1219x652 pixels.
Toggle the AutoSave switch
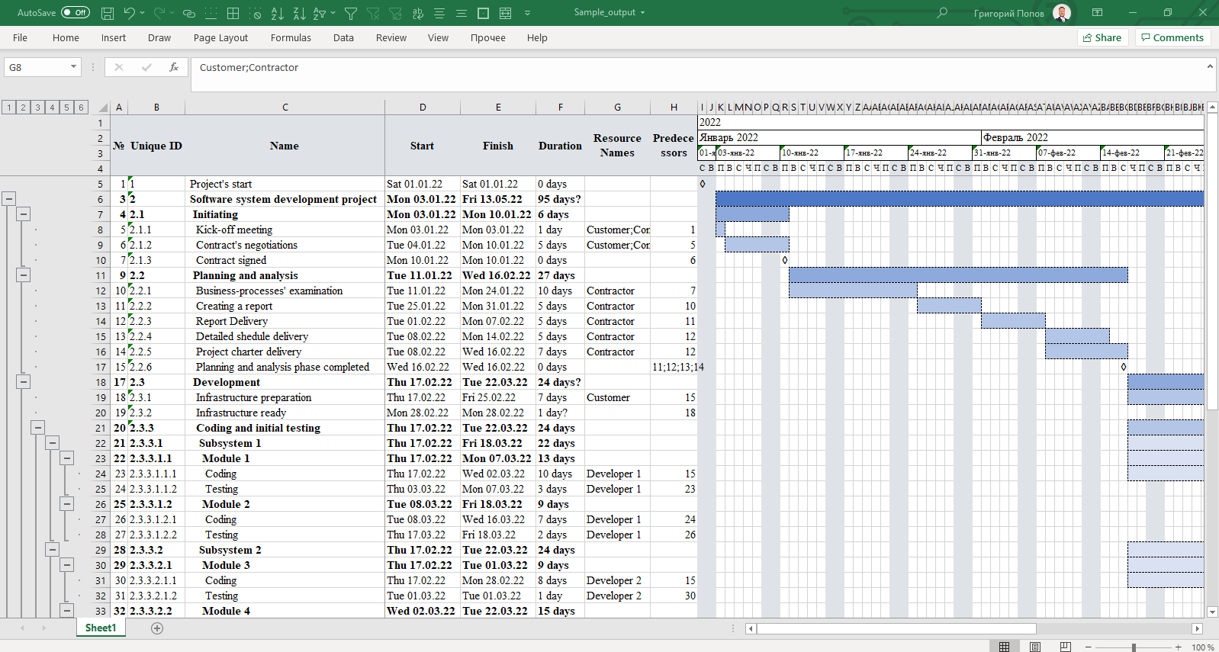tap(75, 12)
